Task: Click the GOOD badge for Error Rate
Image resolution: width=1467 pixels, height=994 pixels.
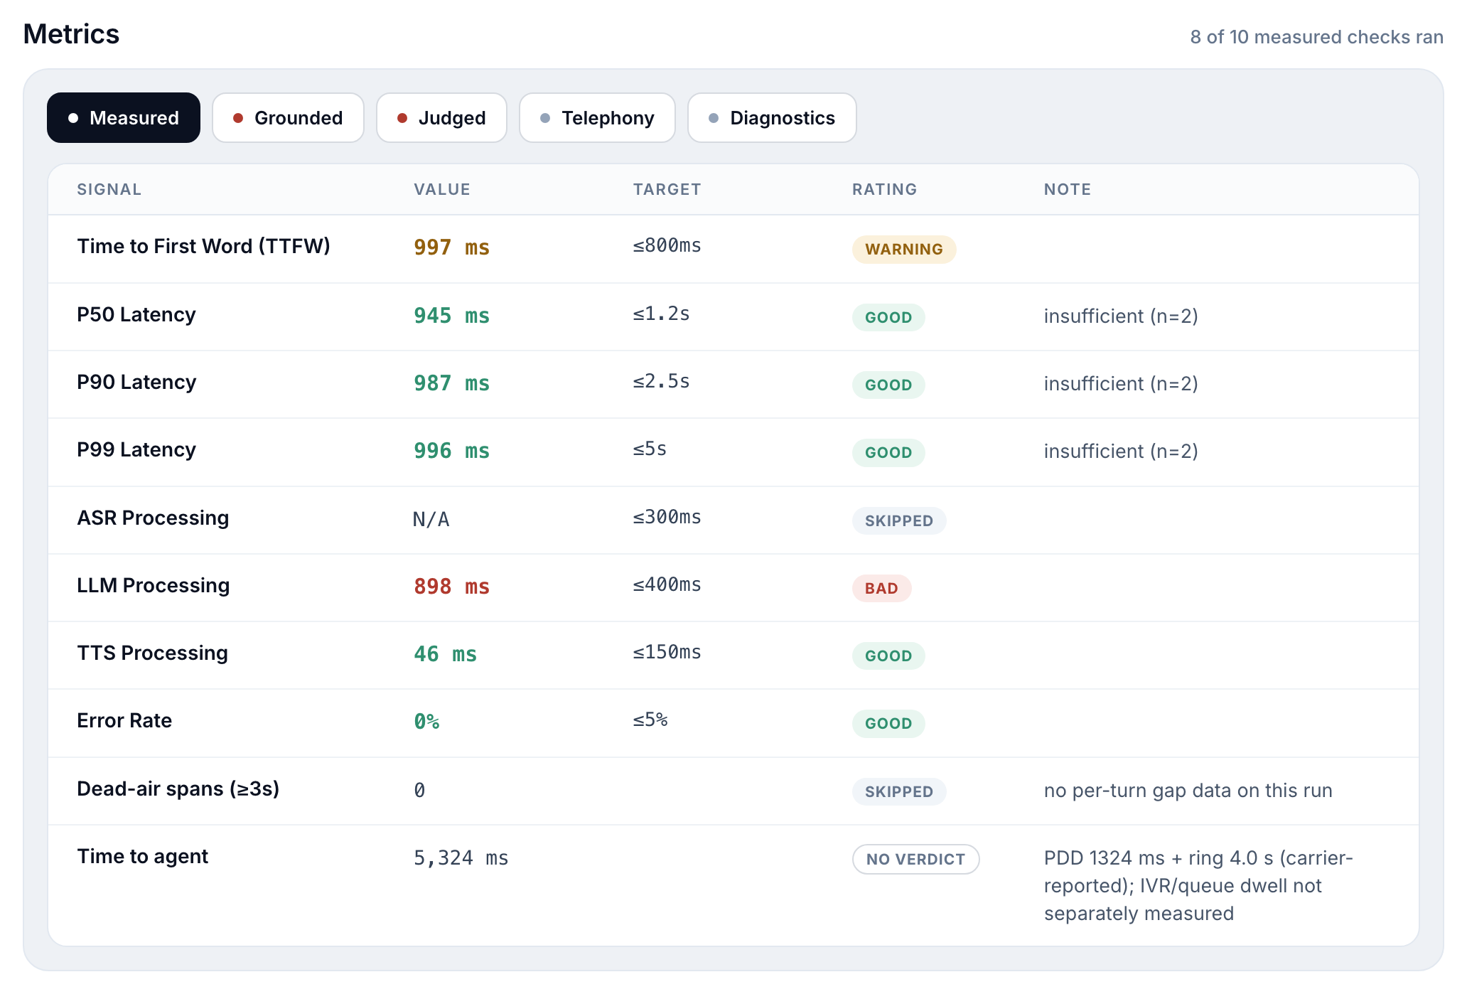Action: click(888, 724)
